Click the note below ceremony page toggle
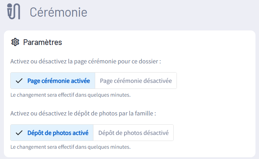Viewport: 259px width, 159px height. (x=71, y=95)
